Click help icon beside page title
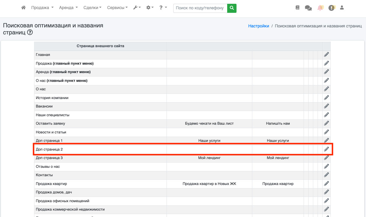Viewport: 366px width, 217px height. 30,33
